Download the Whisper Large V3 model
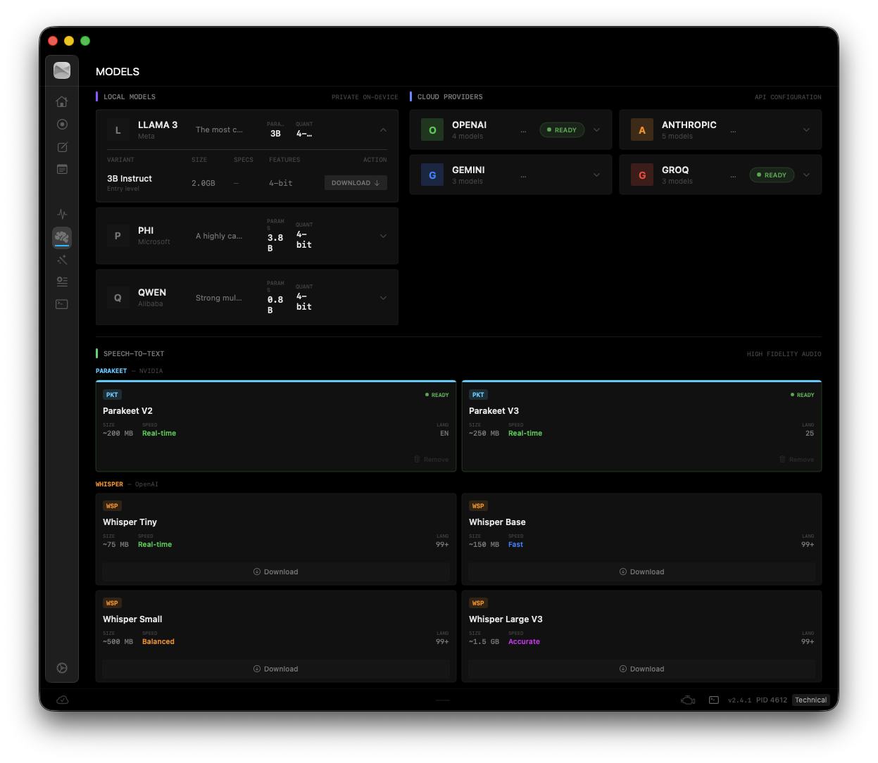The height and width of the screenshot is (763, 878). [x=641, y=669]
